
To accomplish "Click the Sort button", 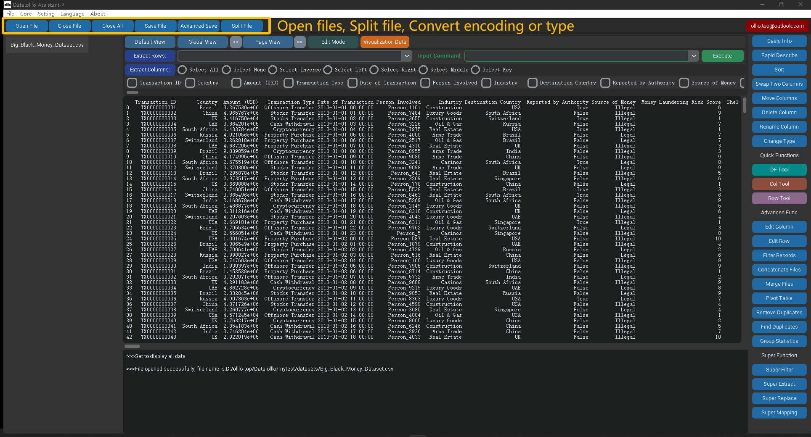I will point(779,70).
